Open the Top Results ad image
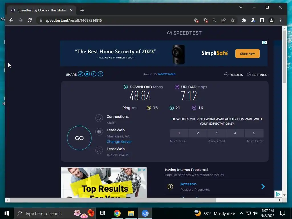The height and width of the screenshot is (219, 292). coord(104,182)
